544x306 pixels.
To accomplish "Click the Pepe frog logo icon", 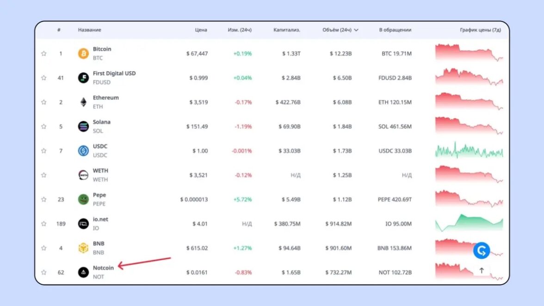I will click(x=83, y=199).
